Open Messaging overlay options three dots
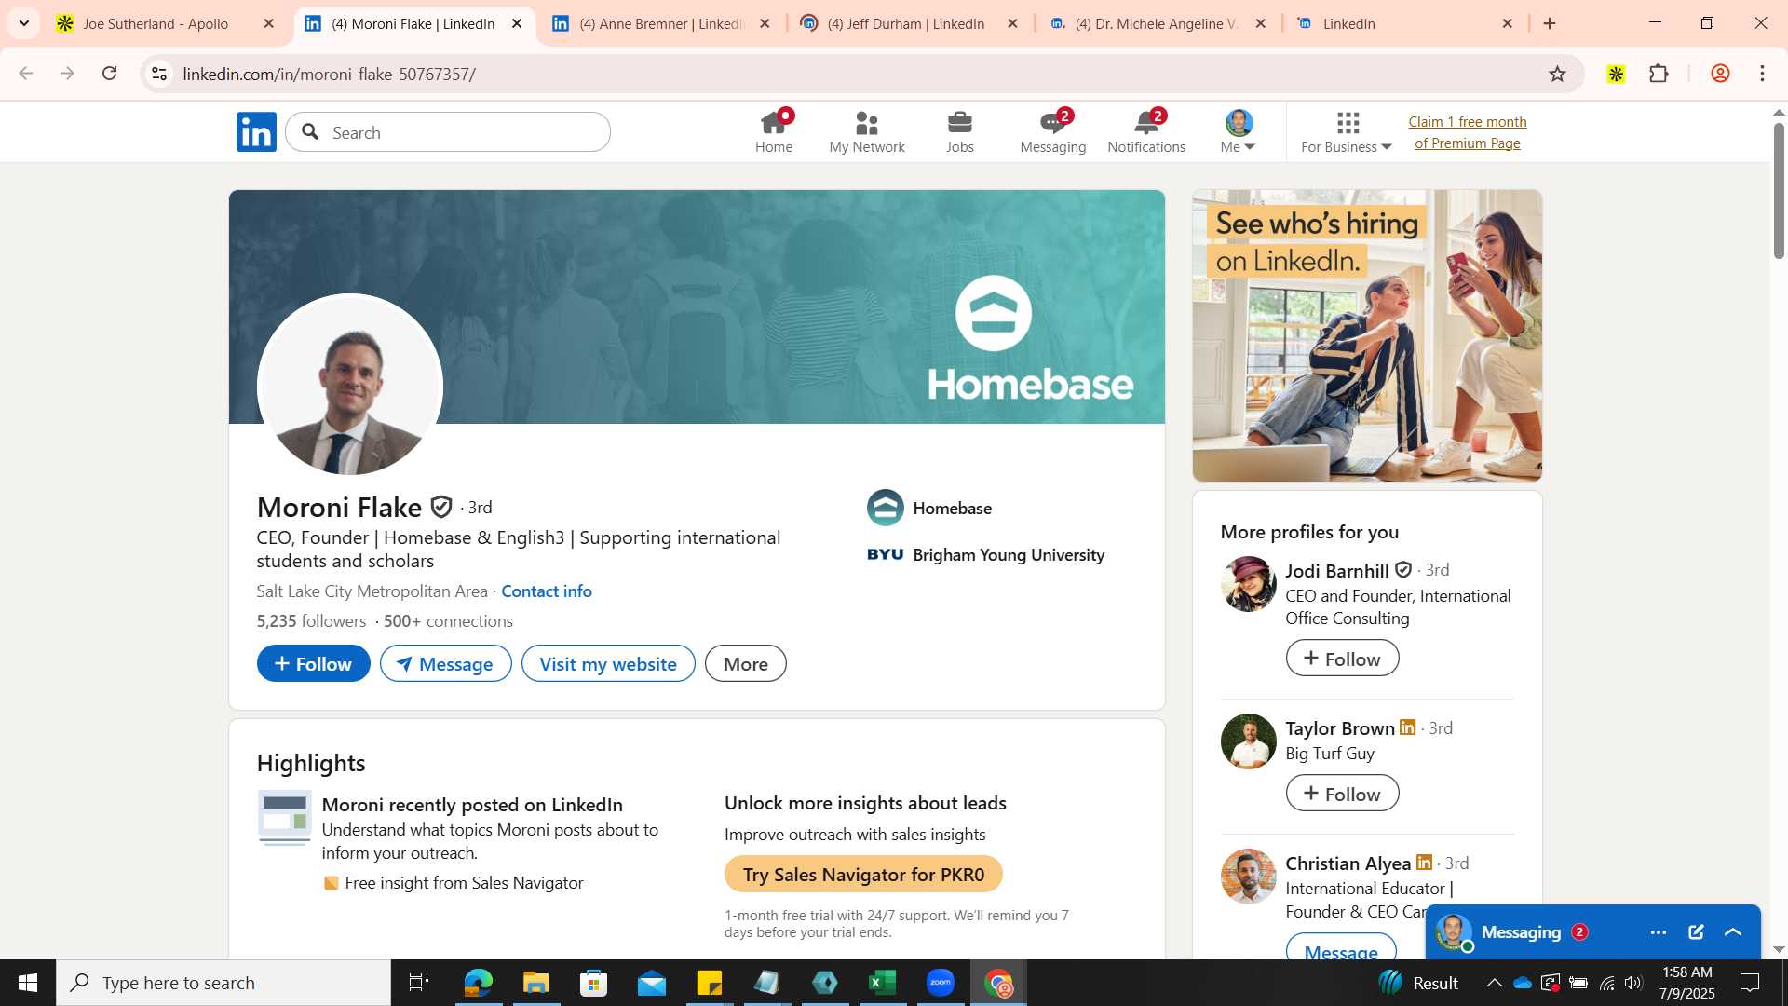The width and height of the screenshot is (1788, 1006). tap(1658, 932)
